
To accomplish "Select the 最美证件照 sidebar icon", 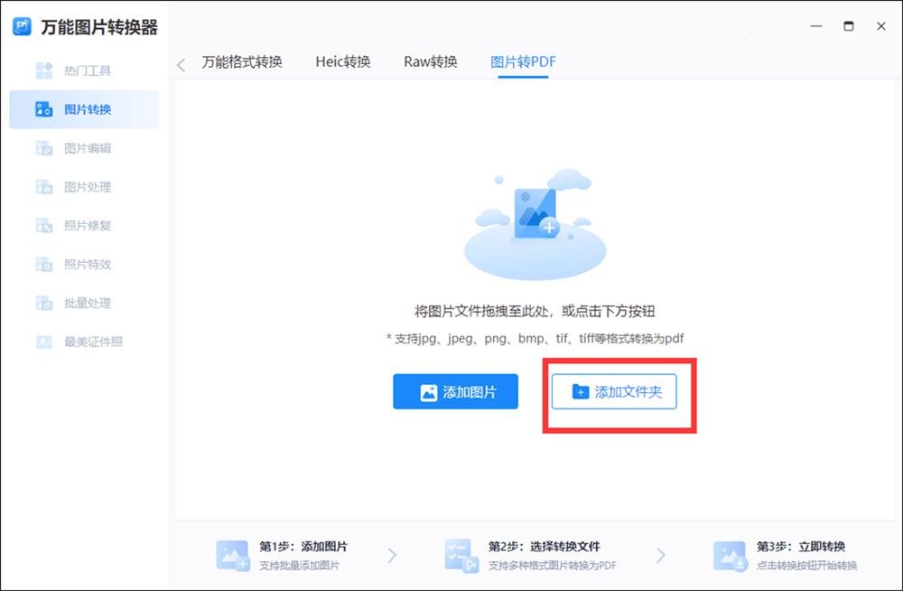I will [x=43, y=342].
